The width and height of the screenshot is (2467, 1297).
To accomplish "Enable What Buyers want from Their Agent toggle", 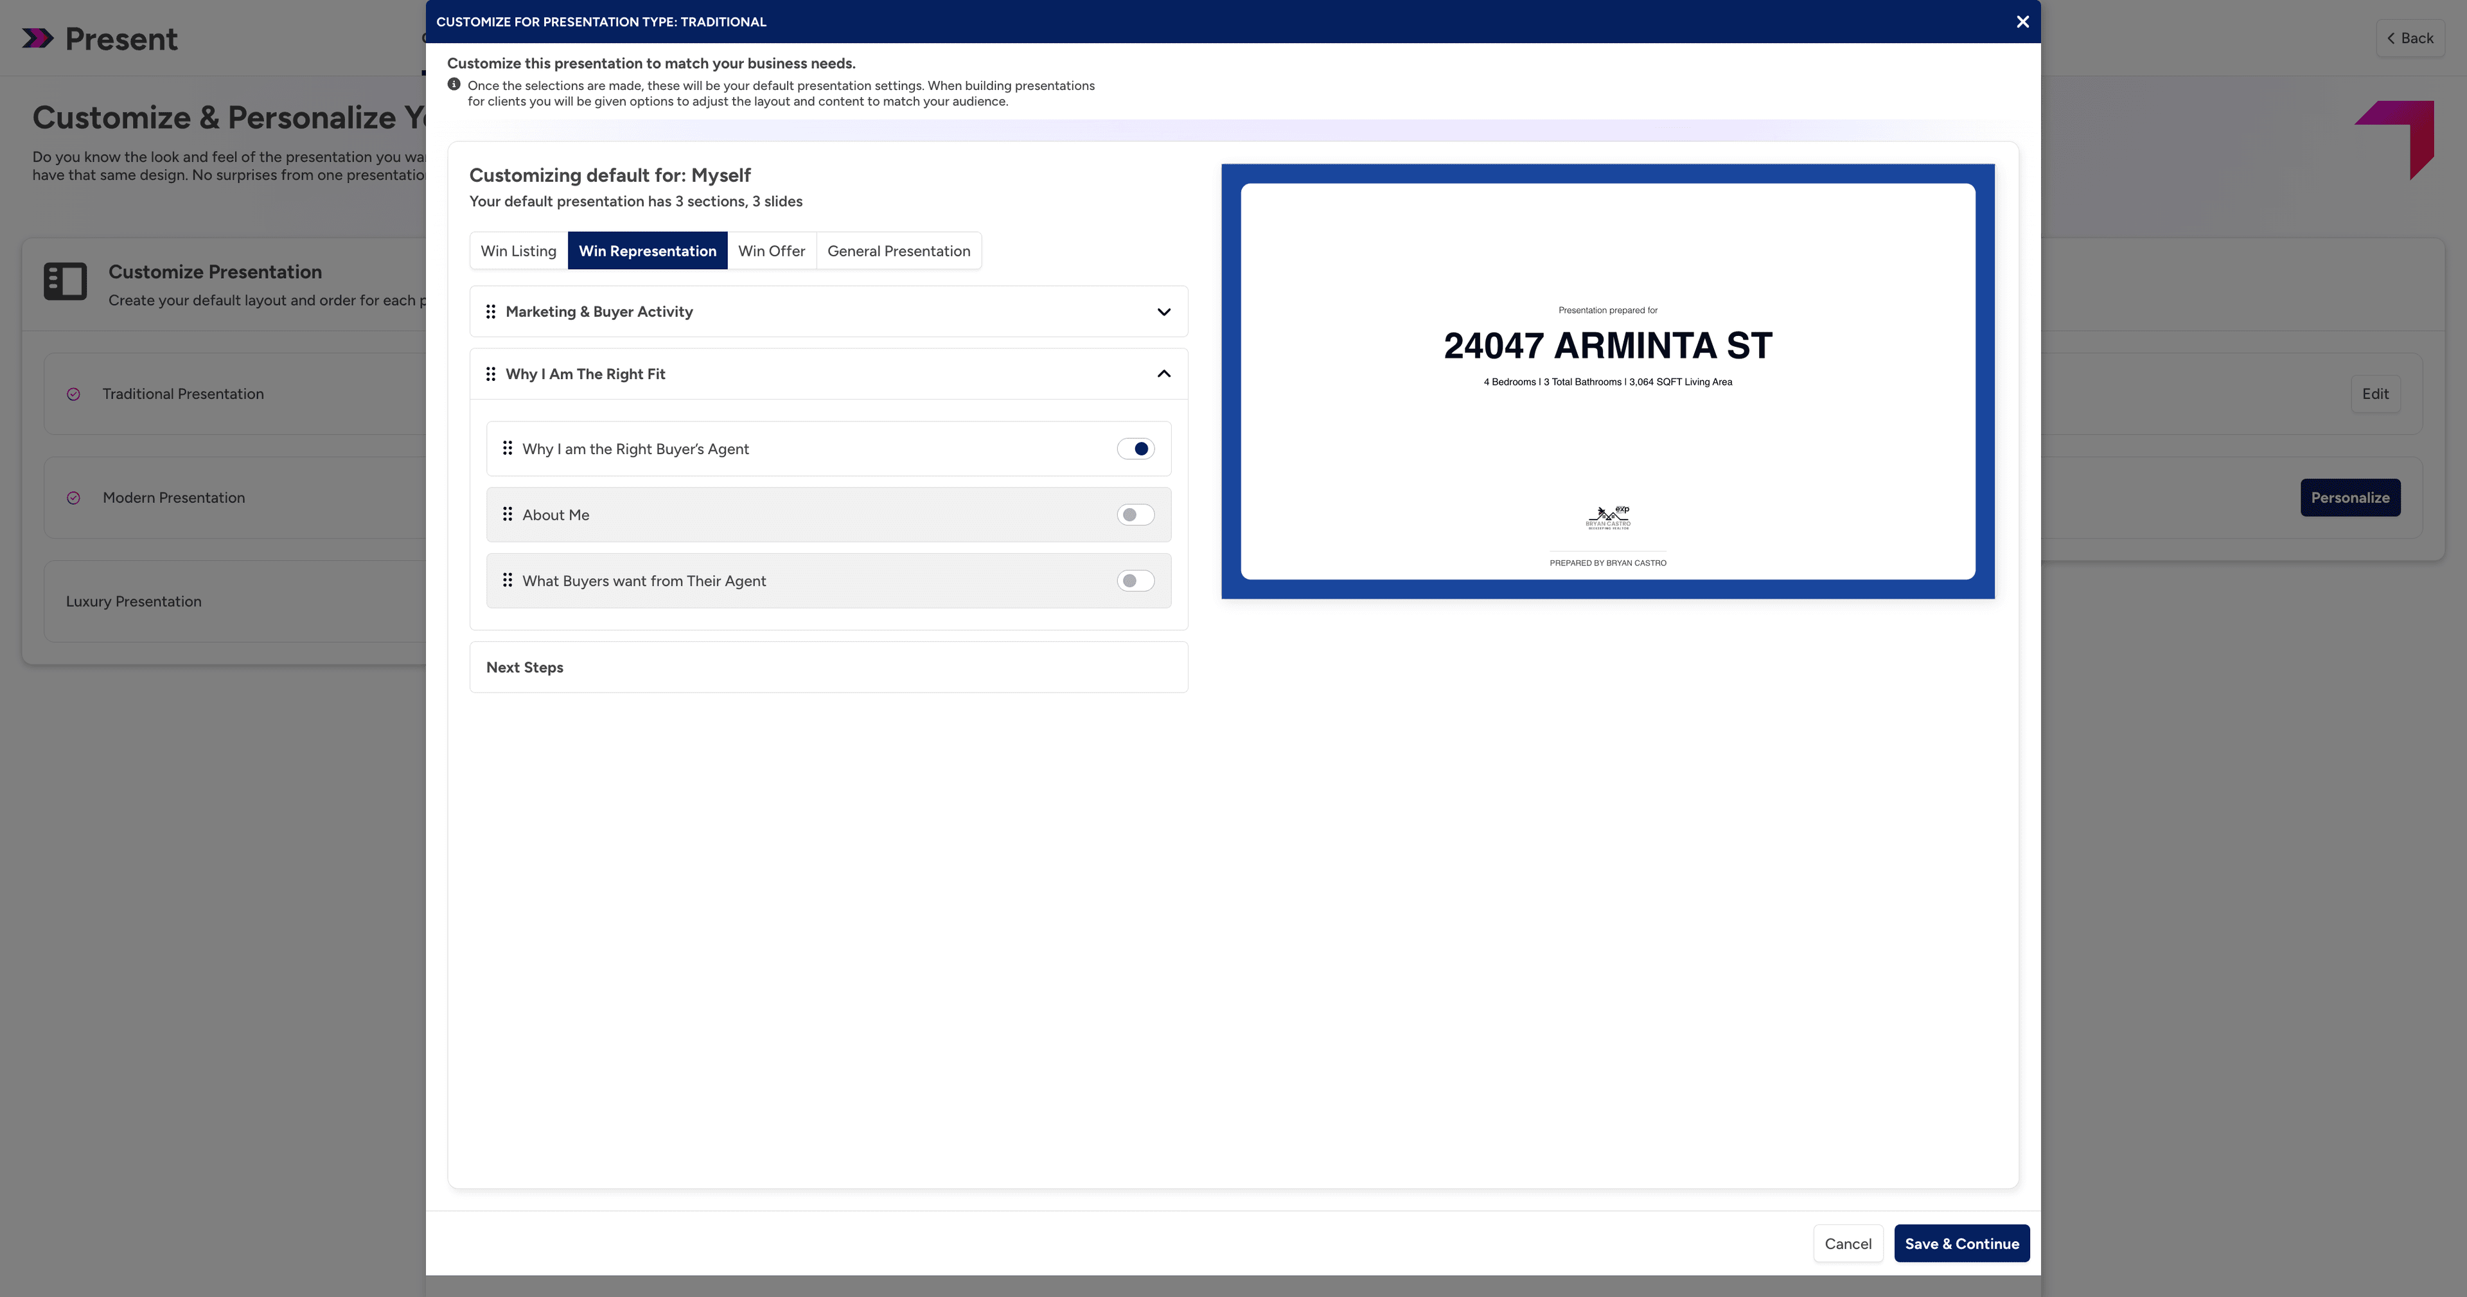I will 1136,581.
